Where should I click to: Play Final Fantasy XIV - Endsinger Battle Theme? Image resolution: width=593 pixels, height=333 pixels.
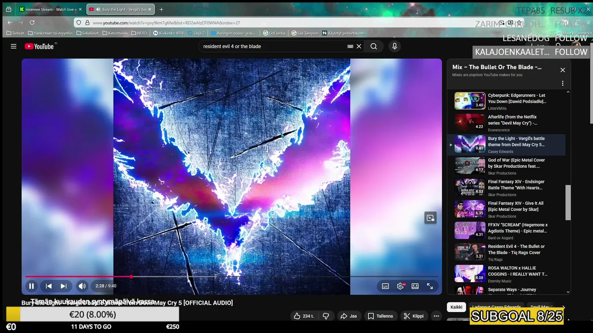pos(507,187)
